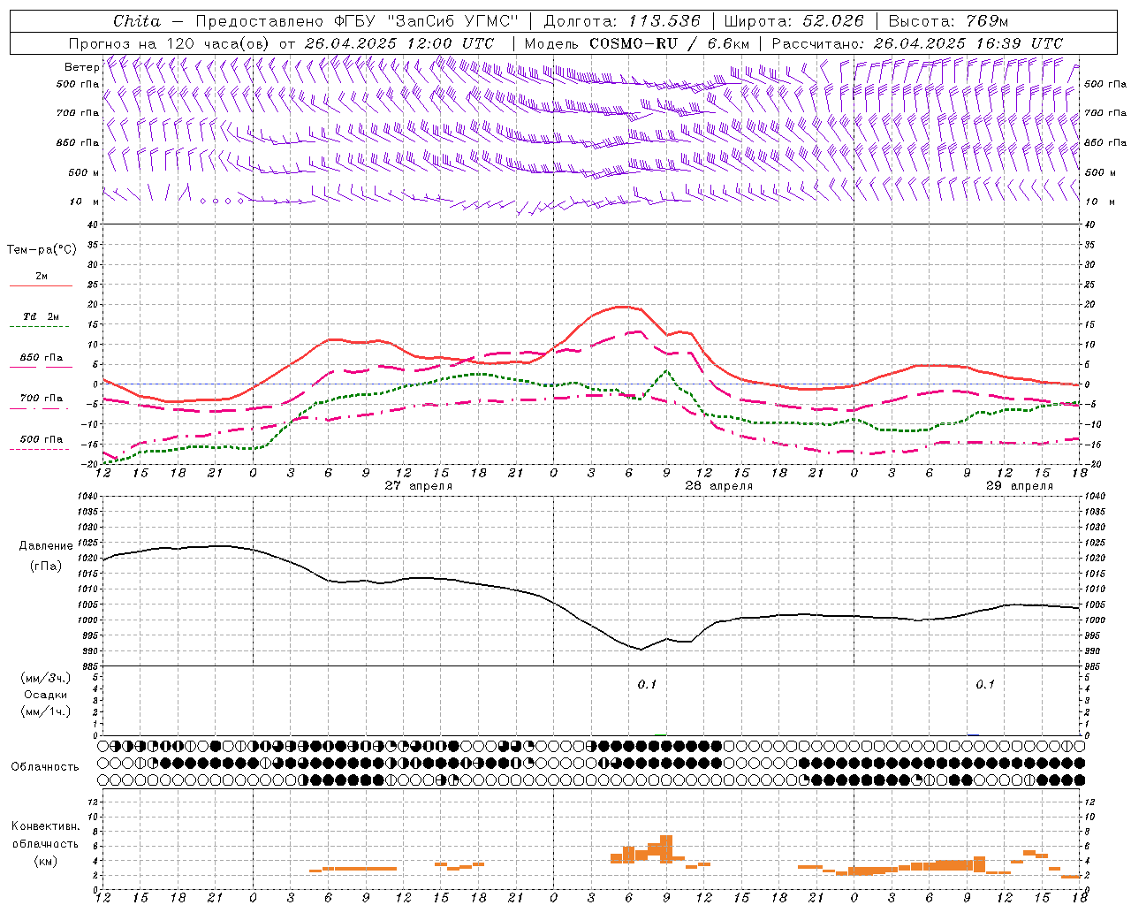This screenshot has width=1131, height=905.
Task: Select the 850 гПа entry in the temperature legend
Action: [41, 358]
